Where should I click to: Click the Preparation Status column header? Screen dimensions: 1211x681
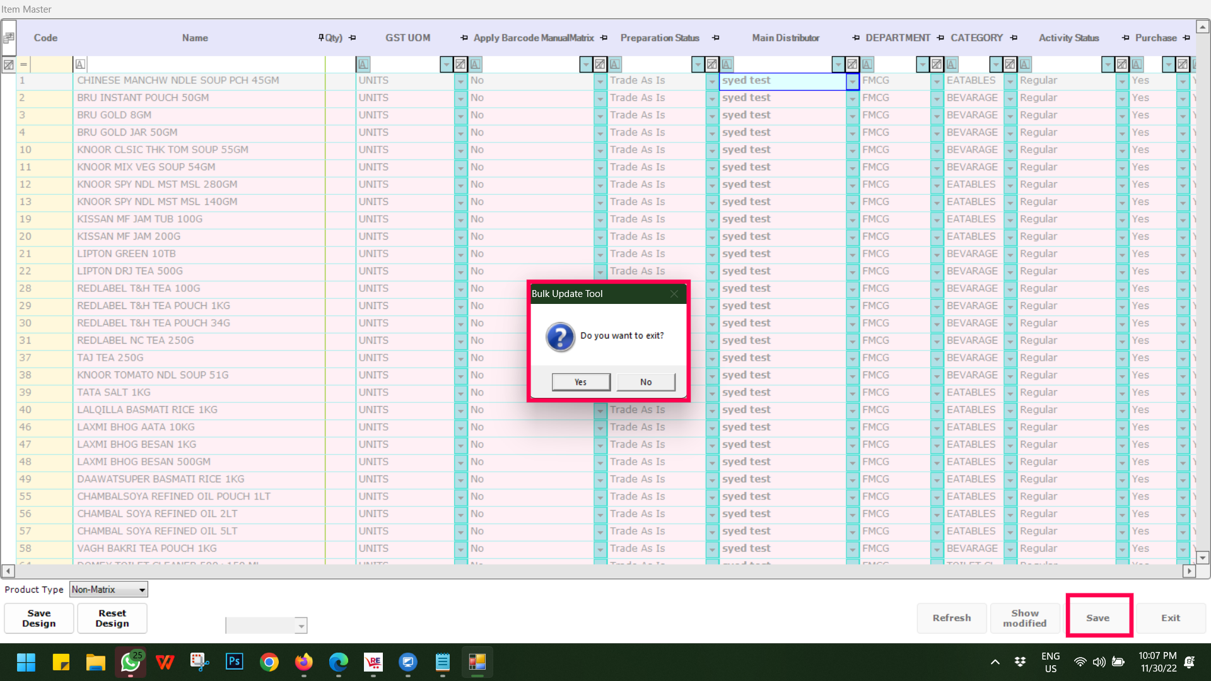pos(660,38)
